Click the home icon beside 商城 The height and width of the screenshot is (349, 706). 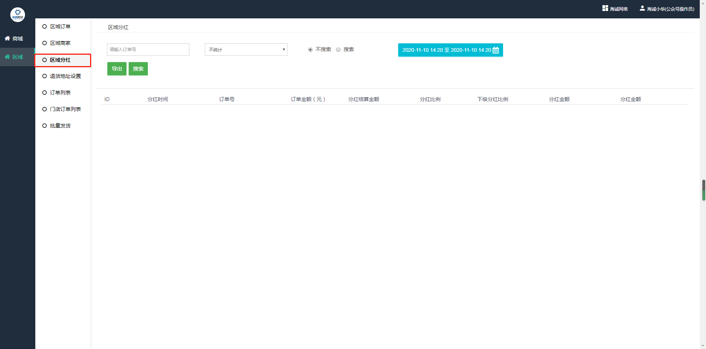[7, 38]
